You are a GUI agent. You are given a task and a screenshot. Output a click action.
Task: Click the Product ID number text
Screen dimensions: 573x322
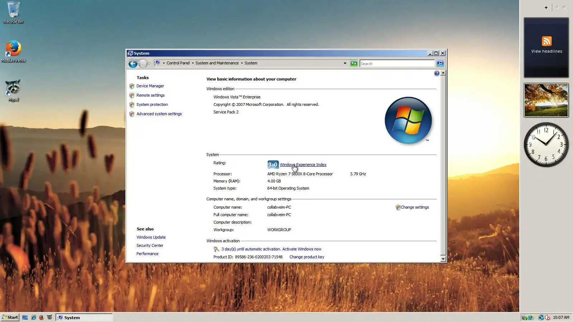(259, 257)
